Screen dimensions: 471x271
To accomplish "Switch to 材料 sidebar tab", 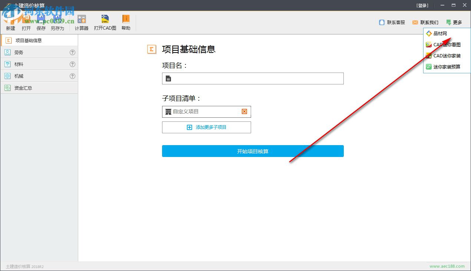I will click(39, 64).
